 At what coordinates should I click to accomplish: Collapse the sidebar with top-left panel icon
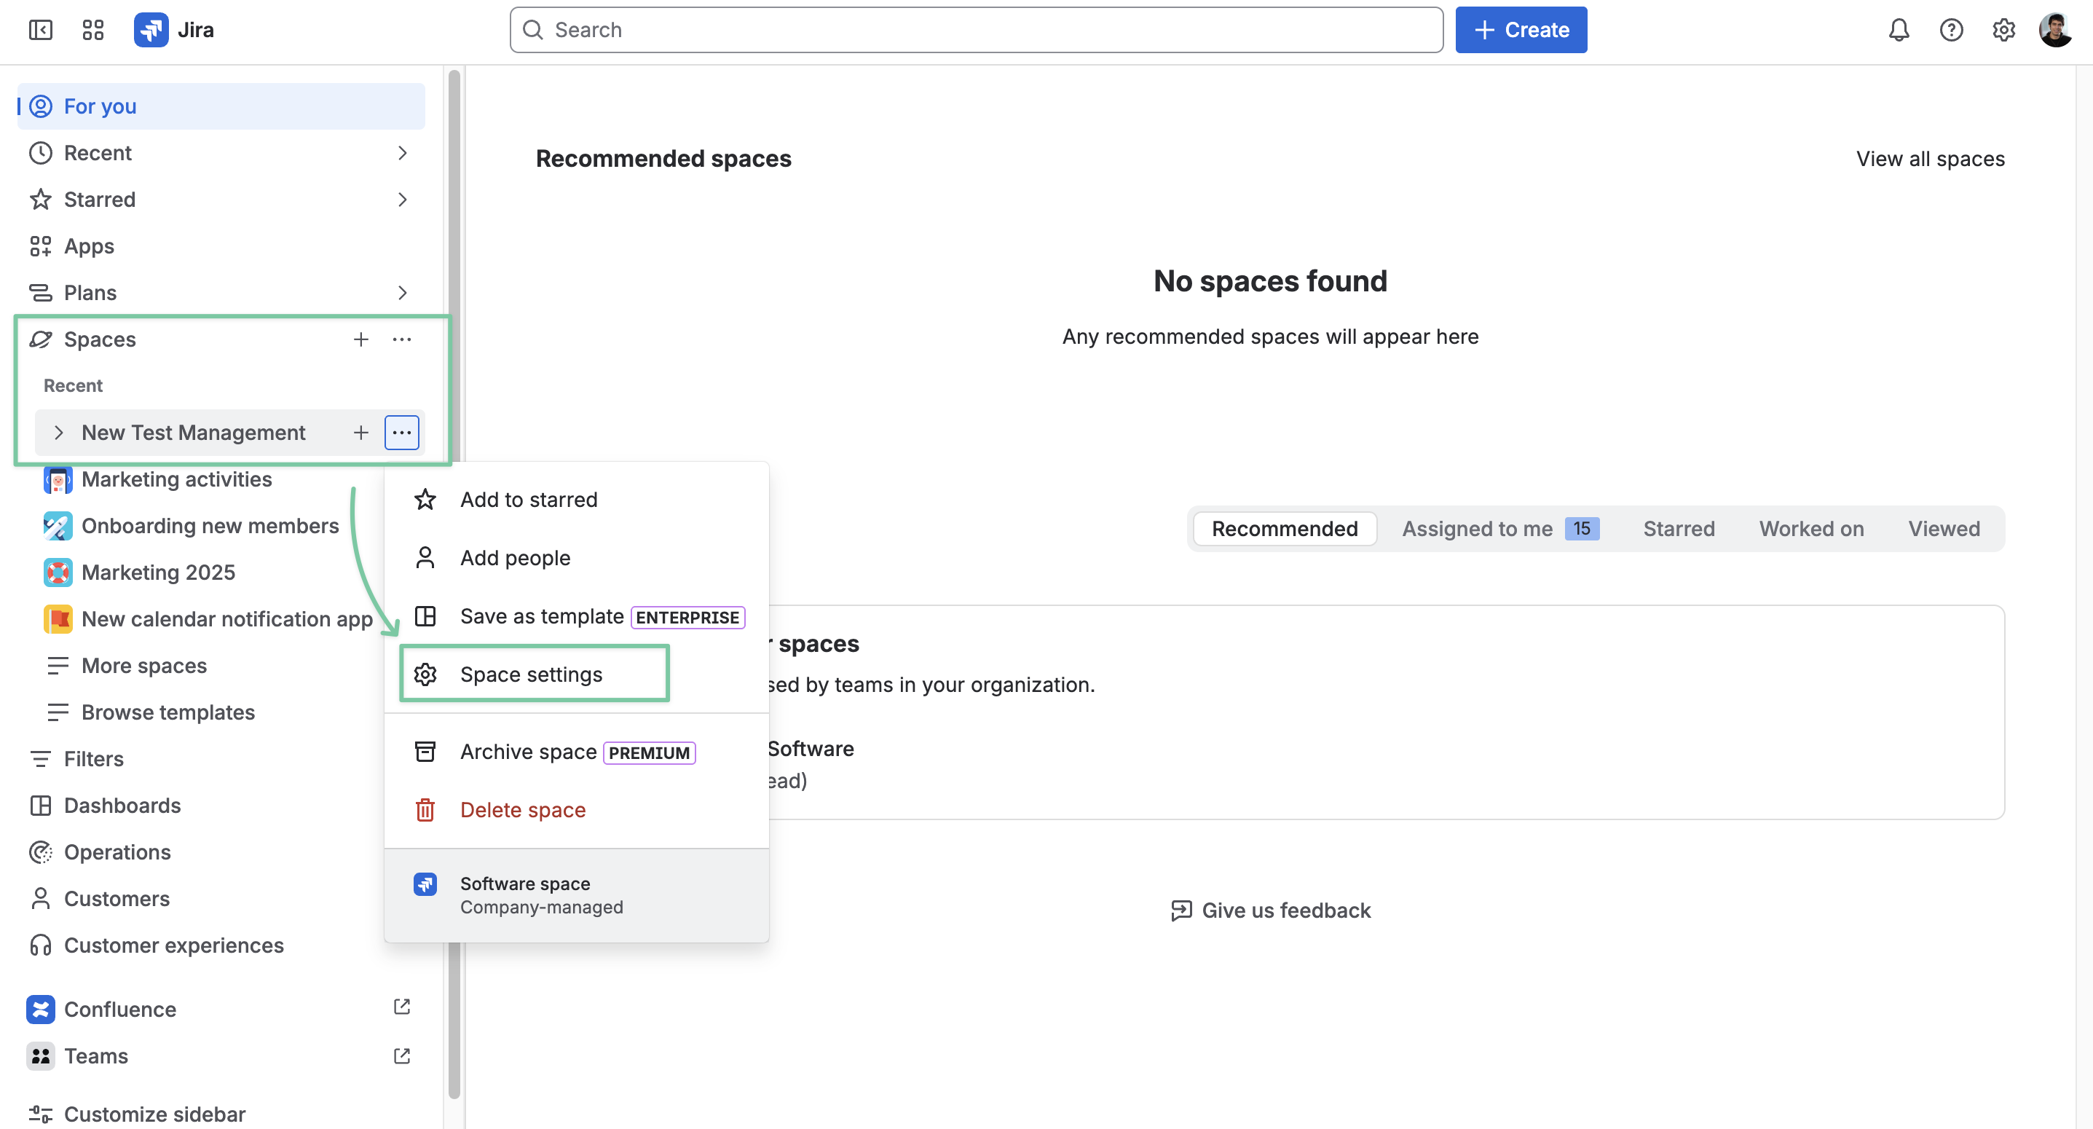click(41, 30)
